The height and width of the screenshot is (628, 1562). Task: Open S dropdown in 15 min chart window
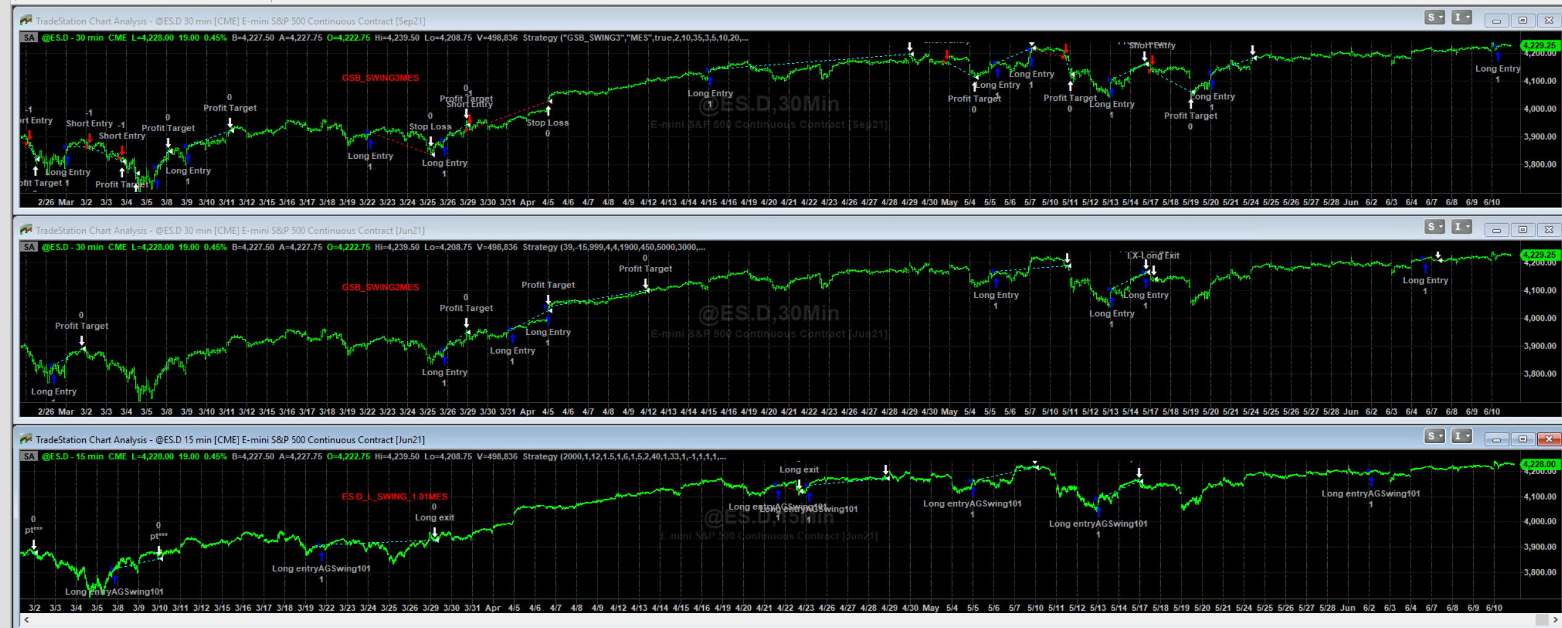[1434, 437]
